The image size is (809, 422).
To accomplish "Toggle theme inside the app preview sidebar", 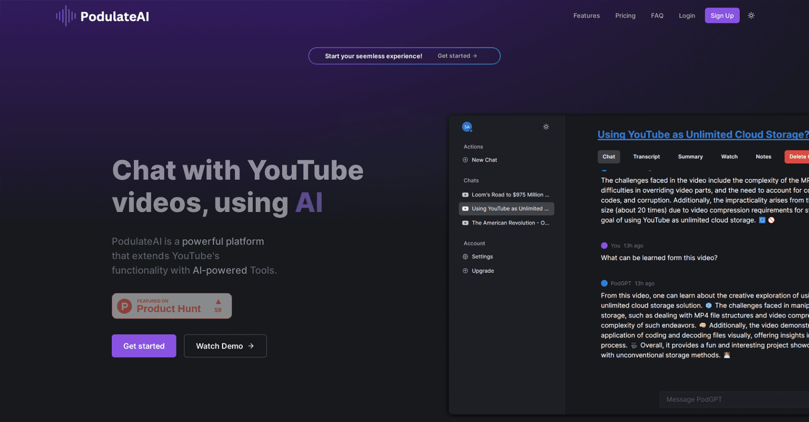I will pos(546,127).
